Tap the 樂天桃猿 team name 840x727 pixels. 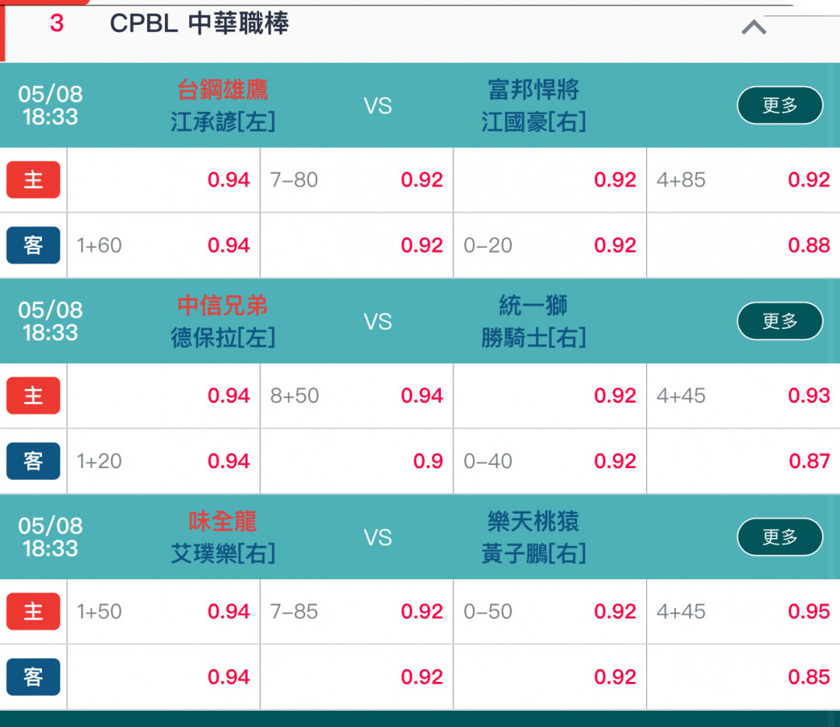pyautogui.click(x=534, y=521)
